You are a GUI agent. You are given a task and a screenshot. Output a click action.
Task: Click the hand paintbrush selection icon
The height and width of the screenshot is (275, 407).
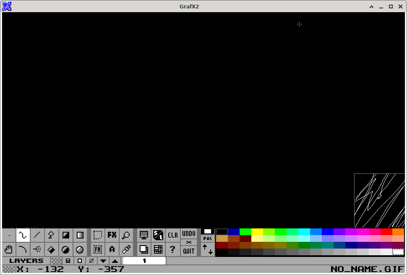(9, 249)
